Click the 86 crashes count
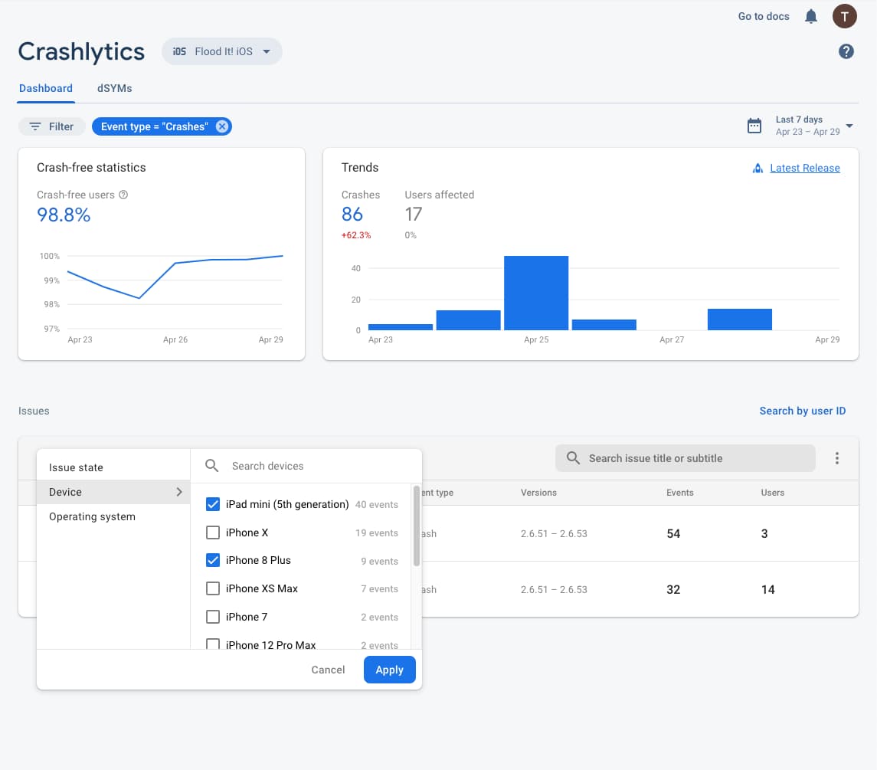Screen dimensions: 877x770 [x=352, y=215]
